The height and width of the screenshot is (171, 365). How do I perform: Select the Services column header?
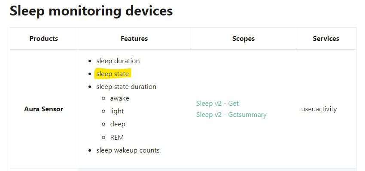(326, 38)
